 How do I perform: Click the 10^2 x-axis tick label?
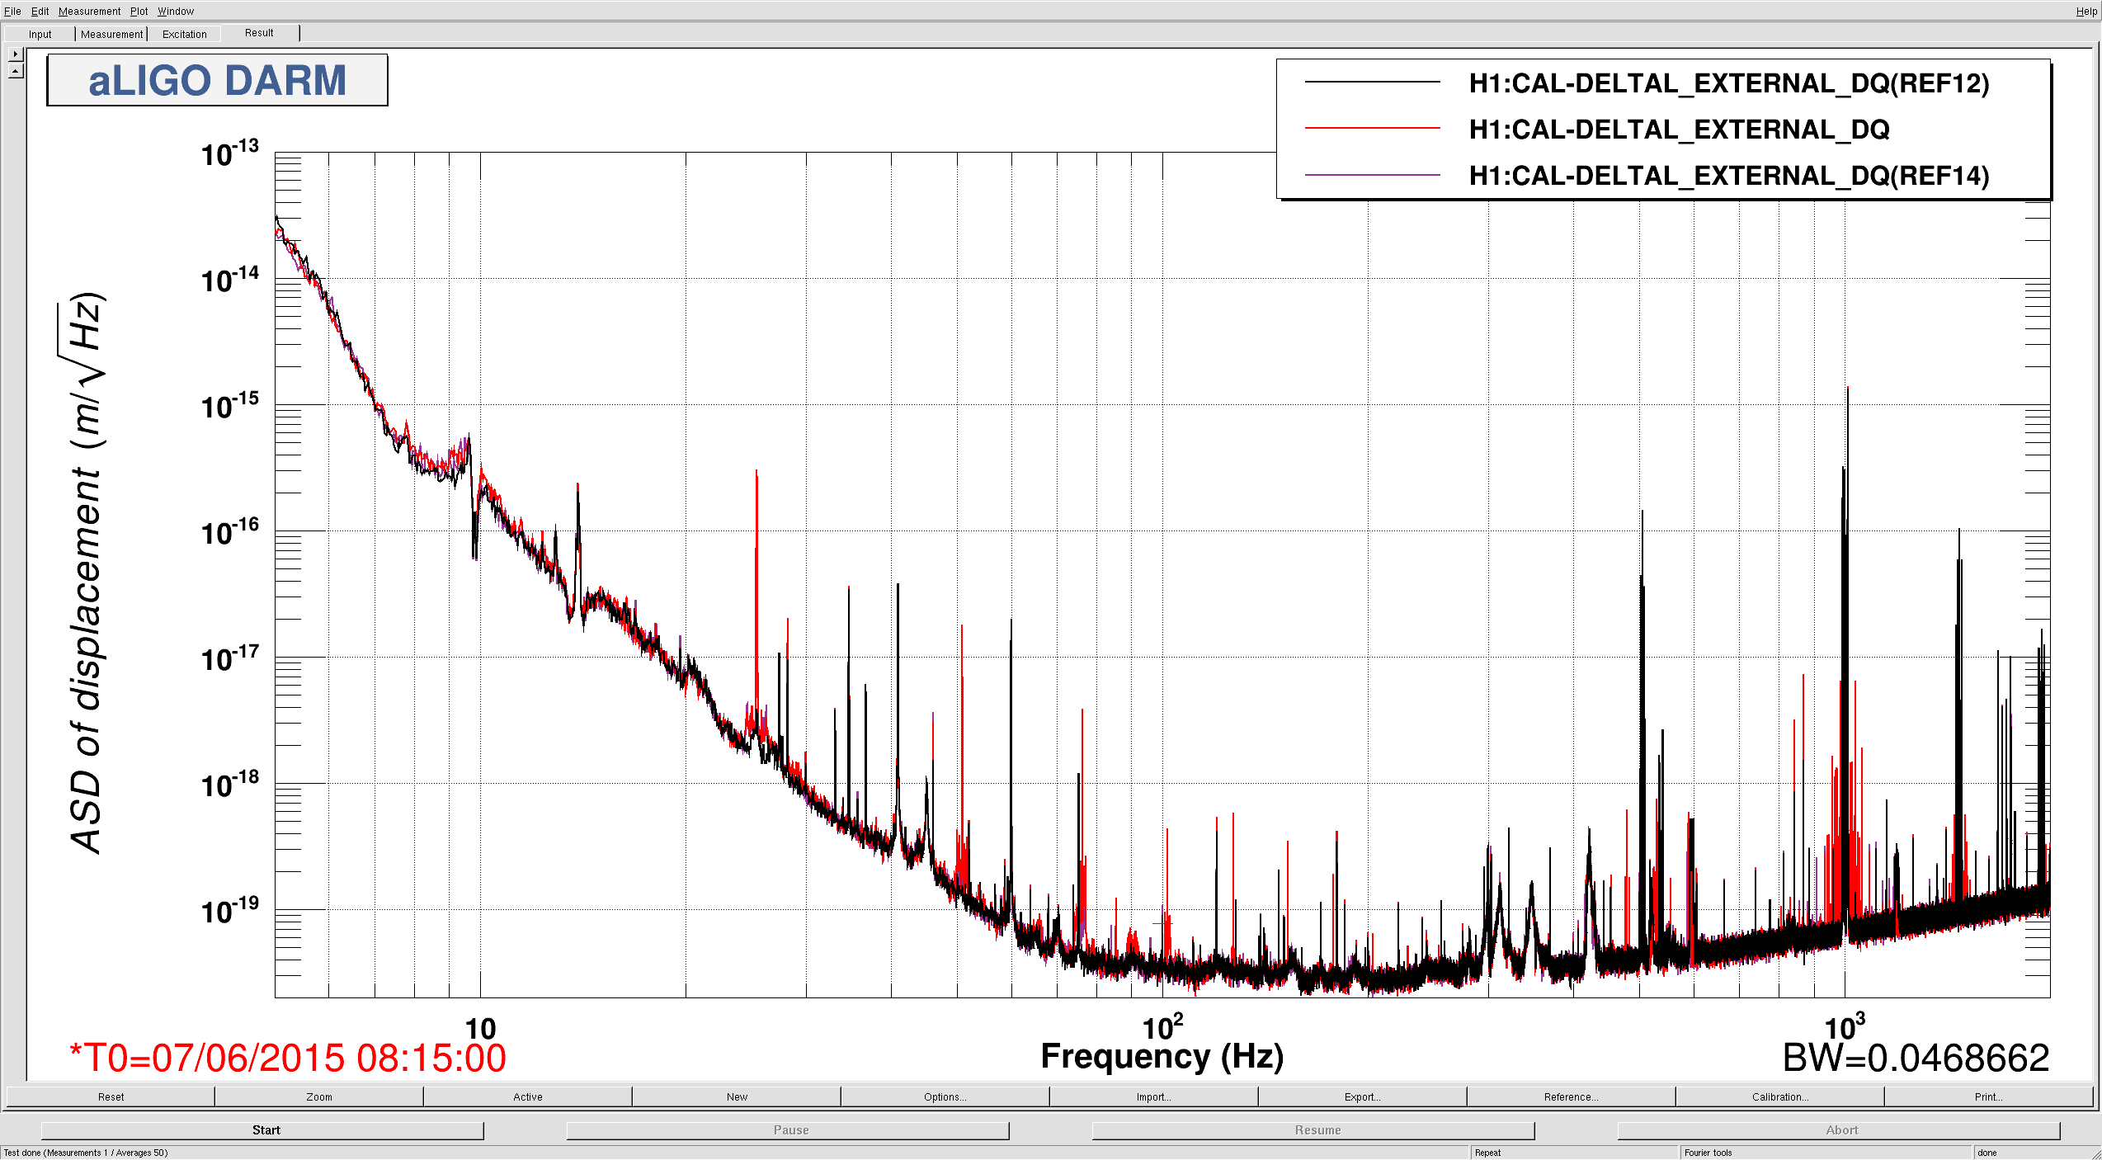(1162, 1028)
